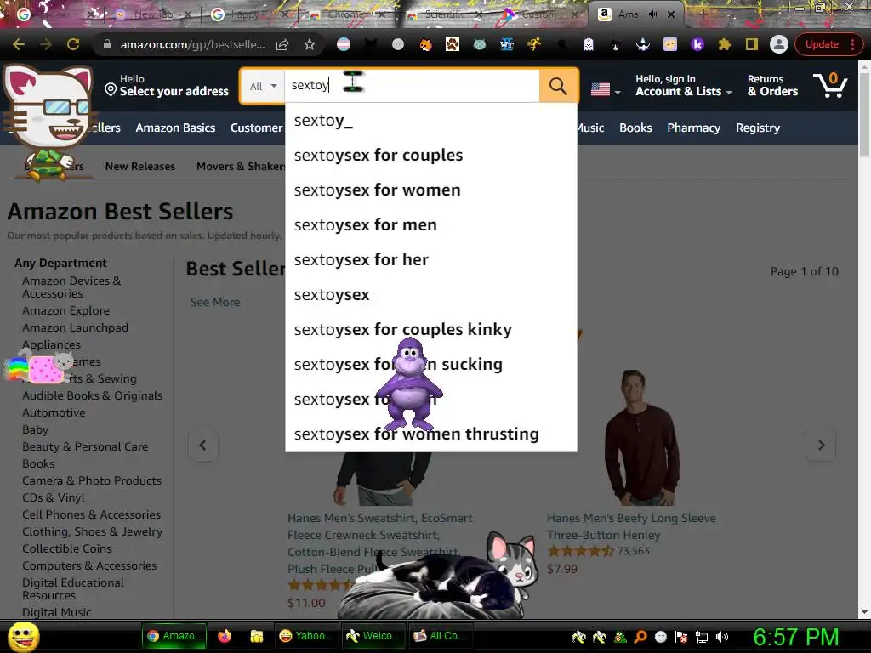Image resolution: width=871 pixels, height=653 pixels.
Task: Open the US flag language dropdown
Action: tap(605, 89)
